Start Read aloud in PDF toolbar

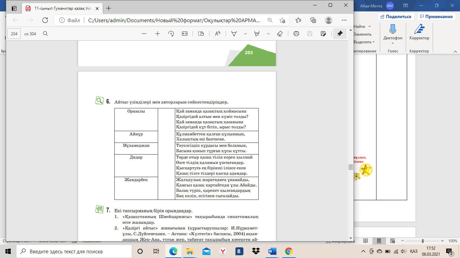[218, 34]
